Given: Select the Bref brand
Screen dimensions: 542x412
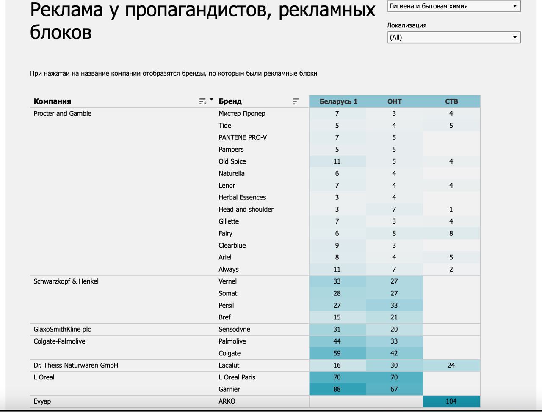Looking at the screenshot, I should tap(224, 317).
